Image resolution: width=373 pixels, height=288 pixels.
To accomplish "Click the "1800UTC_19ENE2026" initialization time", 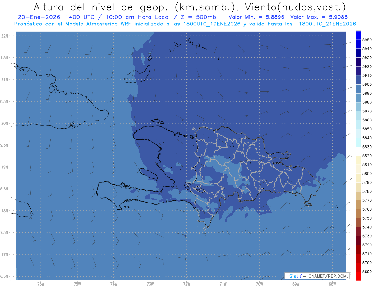I will click(x=212, y=24).
